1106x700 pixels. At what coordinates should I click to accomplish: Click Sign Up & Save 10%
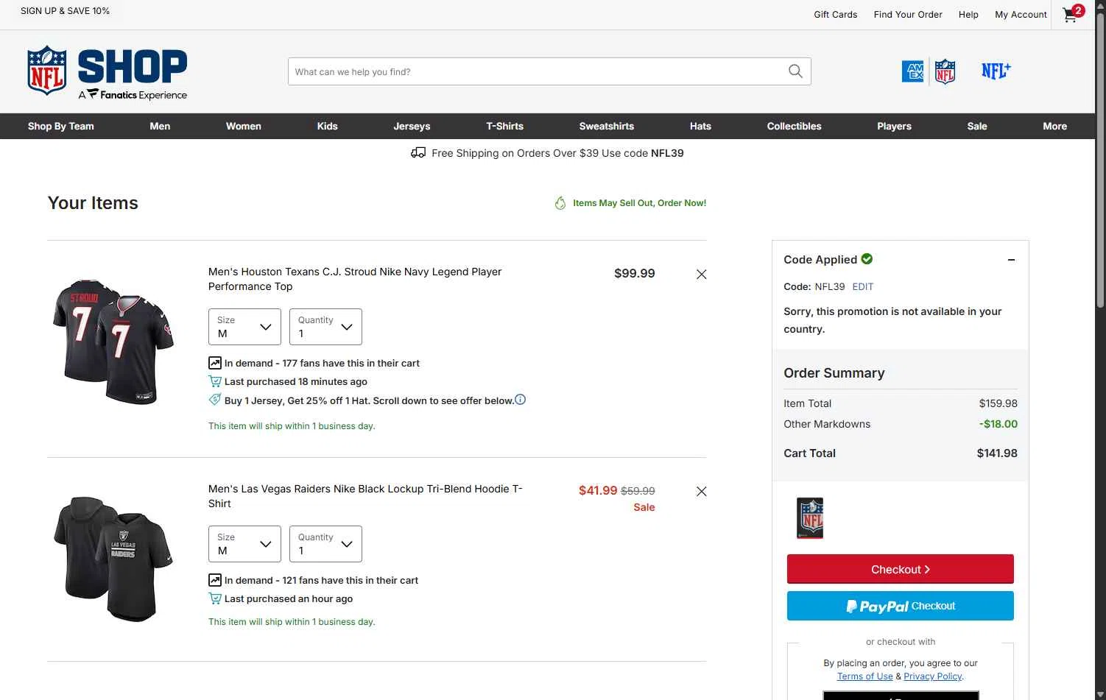coord(65,11)
